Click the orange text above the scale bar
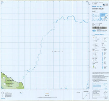 pos(47,94)
